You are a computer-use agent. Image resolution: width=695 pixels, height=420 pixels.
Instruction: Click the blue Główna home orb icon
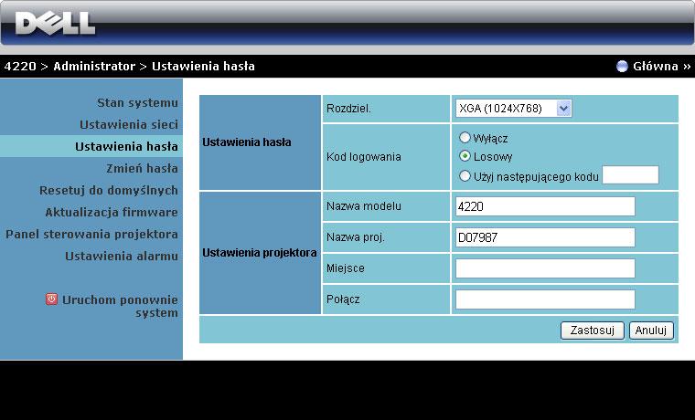[623, 67]
